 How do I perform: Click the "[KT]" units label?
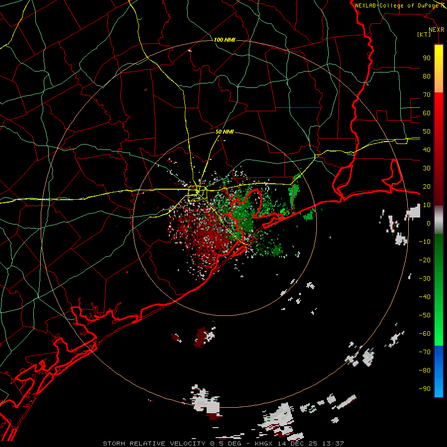424,34
